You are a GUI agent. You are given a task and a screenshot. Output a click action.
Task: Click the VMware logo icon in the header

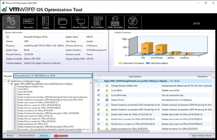coord(4,10)
